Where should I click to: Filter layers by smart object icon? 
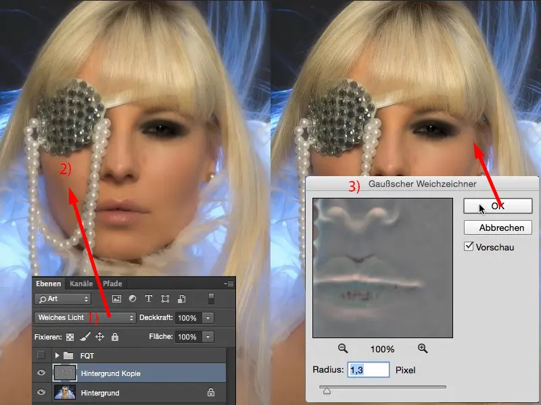(181, 298)
